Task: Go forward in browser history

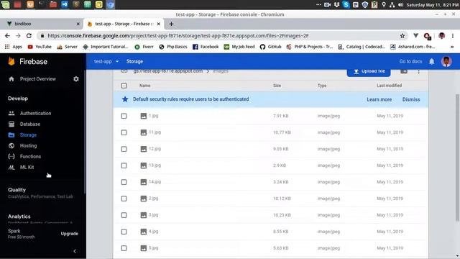Action: click(18, 35)
